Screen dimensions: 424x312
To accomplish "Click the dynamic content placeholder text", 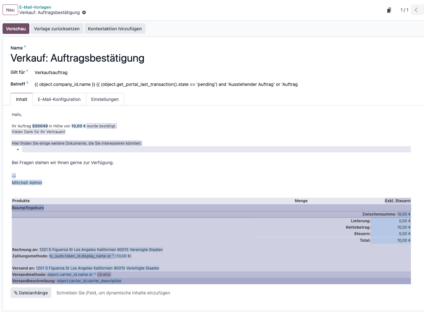I will click(113, 293).
